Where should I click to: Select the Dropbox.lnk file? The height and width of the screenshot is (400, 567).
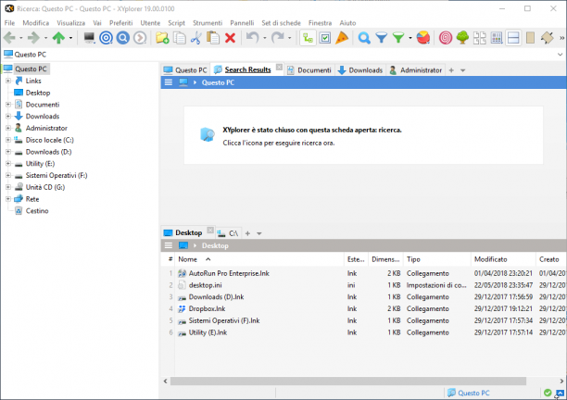[207, 308]
